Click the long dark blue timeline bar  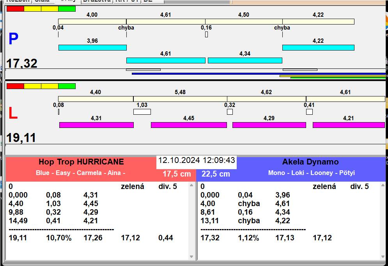coord(258,73)
